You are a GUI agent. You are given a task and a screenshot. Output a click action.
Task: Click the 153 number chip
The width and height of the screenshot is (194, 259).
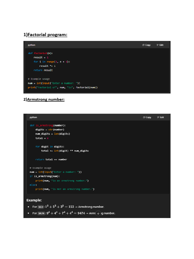click(x=41, y=207)
